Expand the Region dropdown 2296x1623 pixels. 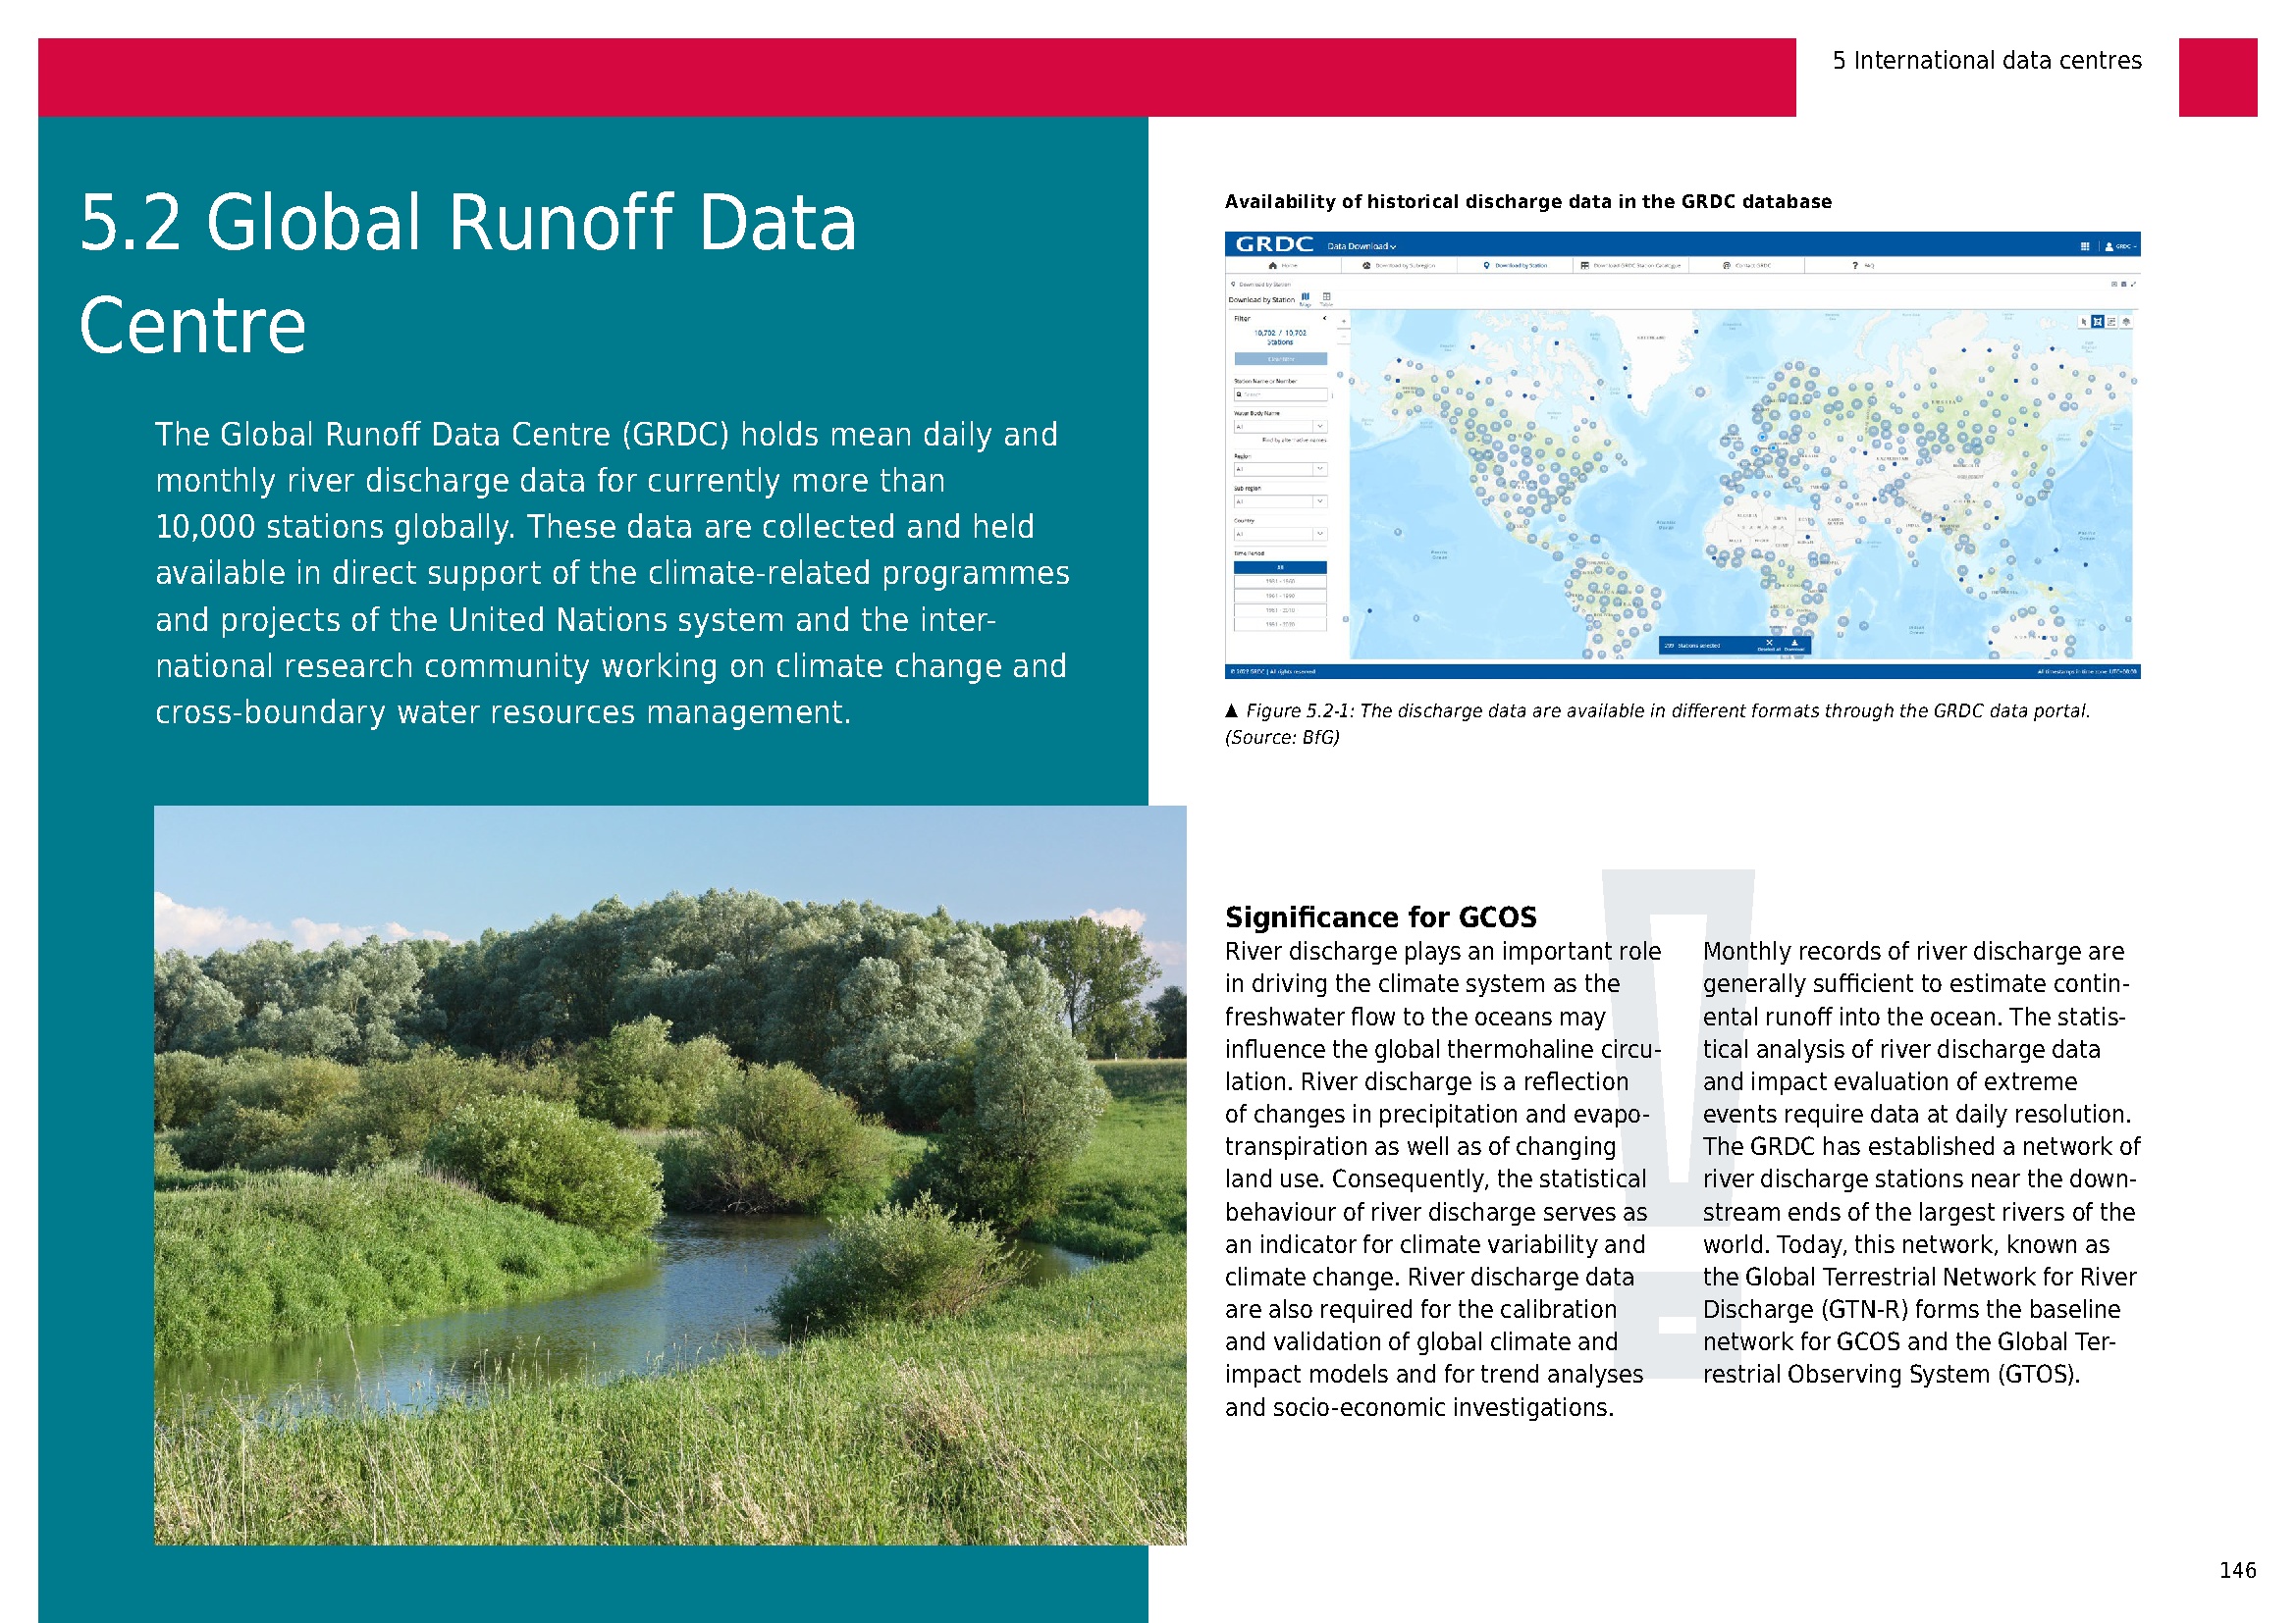[x=1281, y=469]
